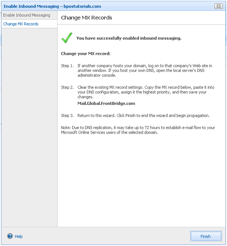The image size is (227, 246).
Task: Click the blue Help question mark icon
Action: 10,236
